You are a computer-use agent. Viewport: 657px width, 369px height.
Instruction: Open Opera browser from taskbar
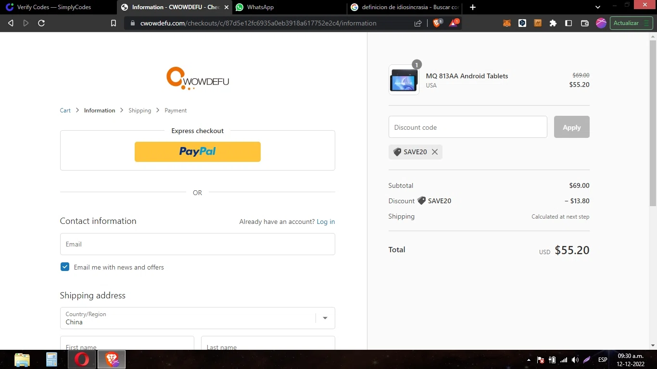click(82, 359)
